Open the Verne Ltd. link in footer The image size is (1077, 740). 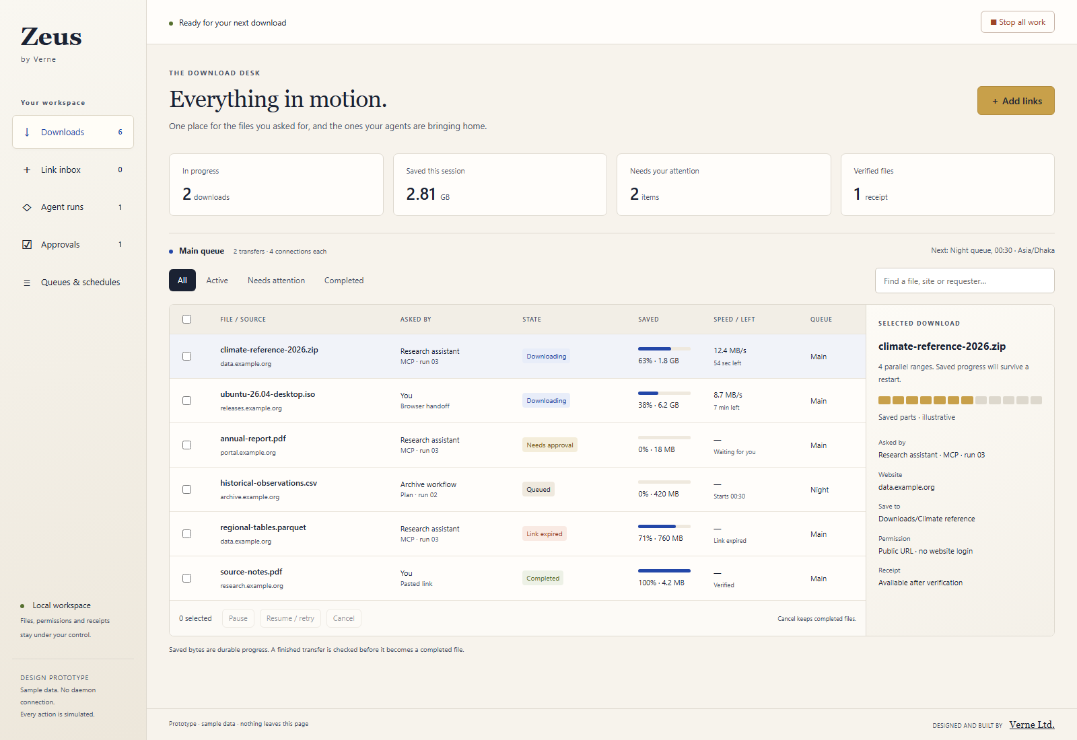point(1032,725)
